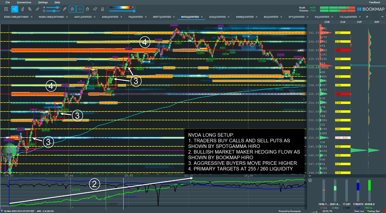
Task: Click the Book/Volume imbalance indicator bars
Action: point(337,9)
